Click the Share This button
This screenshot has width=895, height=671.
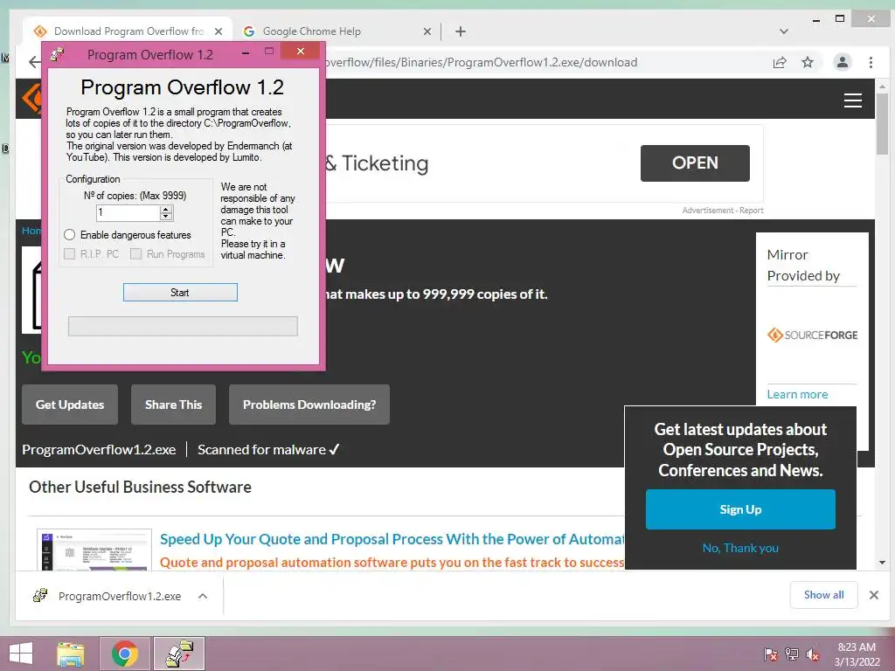(174, 405)
